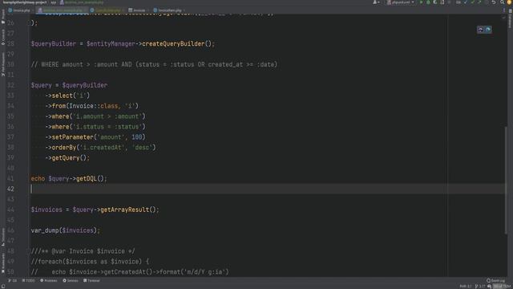Click the orange avatar icon at top-right corner
Image resolution: width=513 pixels, height=289 pixels.
[510, 2]
